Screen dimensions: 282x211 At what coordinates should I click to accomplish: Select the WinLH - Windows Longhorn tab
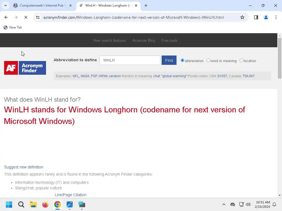coord(108,5)
